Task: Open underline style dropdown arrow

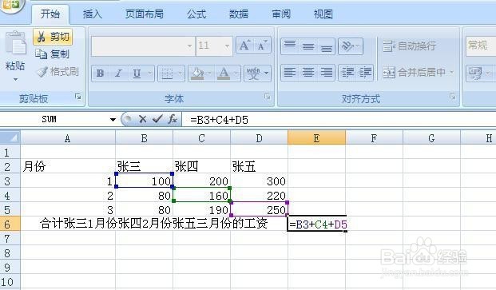Action: click(x=150, y=73)
